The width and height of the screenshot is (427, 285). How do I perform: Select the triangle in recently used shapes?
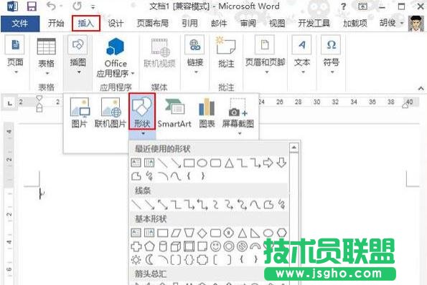pyautogui.click(x=229, y=163)
